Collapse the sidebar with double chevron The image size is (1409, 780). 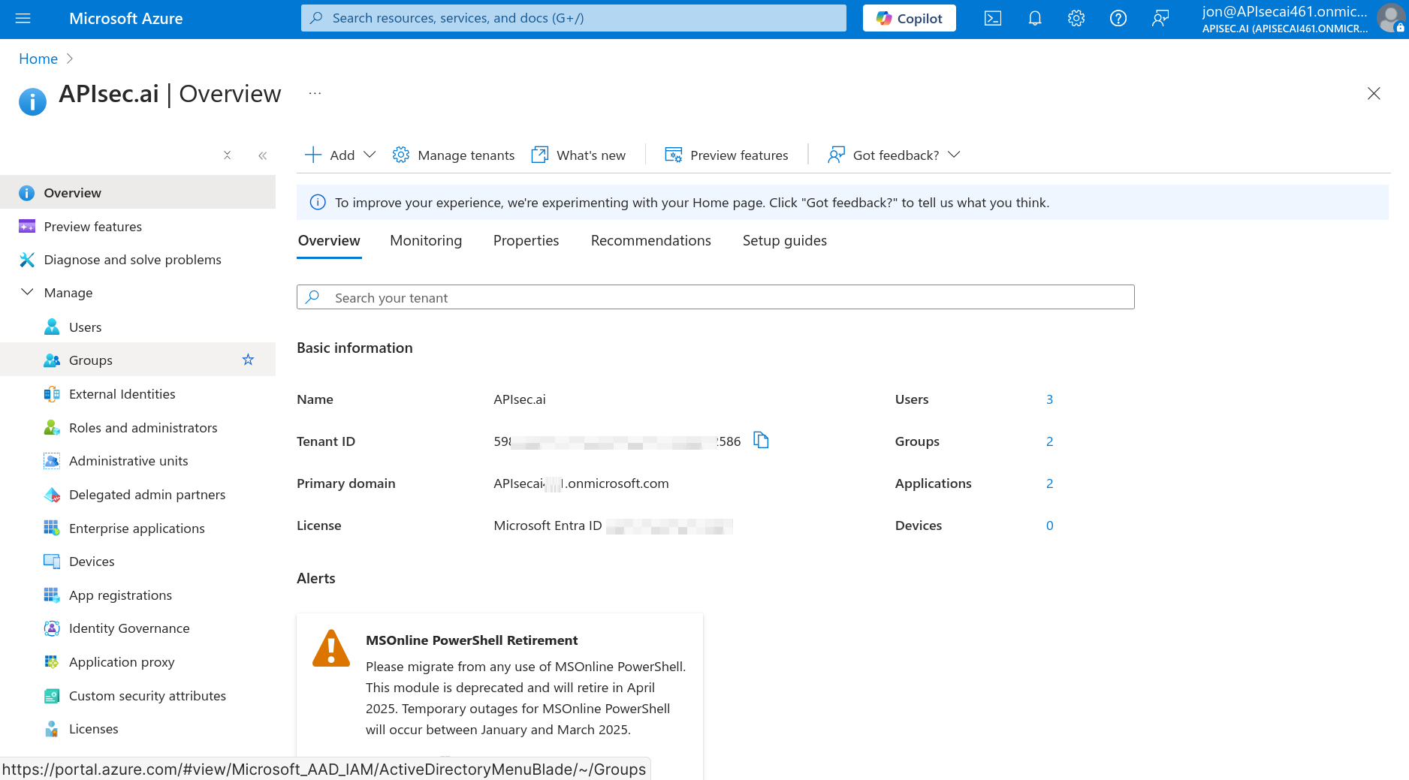(x=262, y=155)
